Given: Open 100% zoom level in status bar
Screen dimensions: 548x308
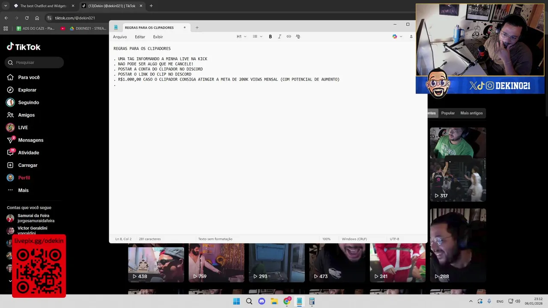Looking at the screenshot, I should (326, 239).
